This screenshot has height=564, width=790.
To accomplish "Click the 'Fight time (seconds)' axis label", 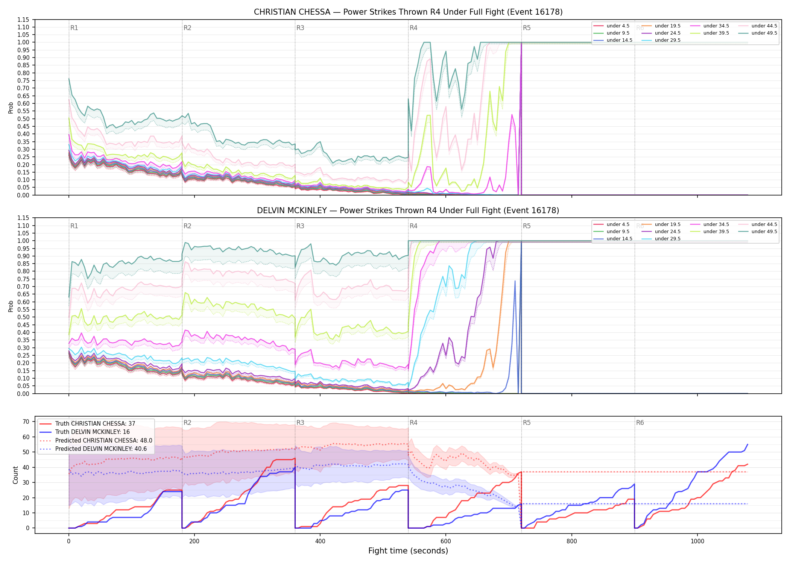I will coord(408,551).
